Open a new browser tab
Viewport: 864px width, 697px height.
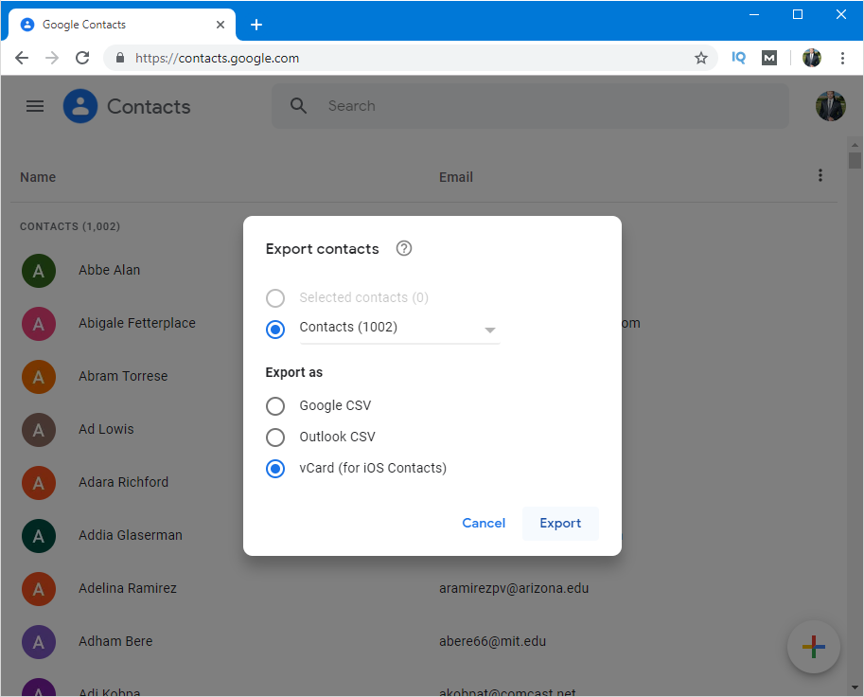pos(256,25)
